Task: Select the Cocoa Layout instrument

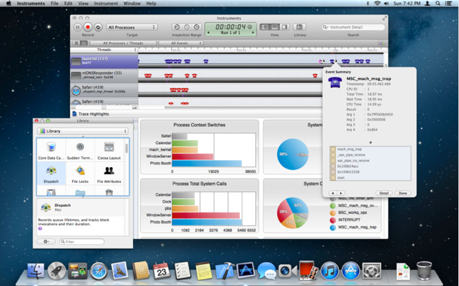Action: (109, 151)
